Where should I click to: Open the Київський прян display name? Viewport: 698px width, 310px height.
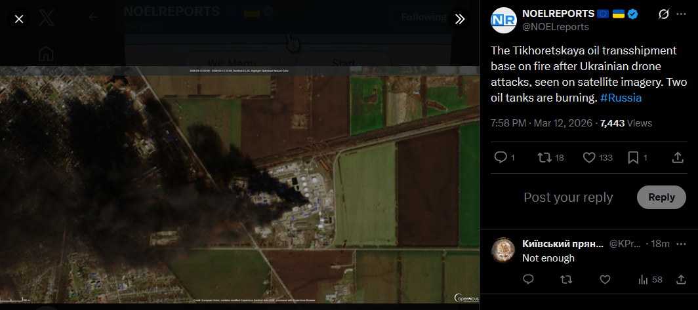[563, 244]
